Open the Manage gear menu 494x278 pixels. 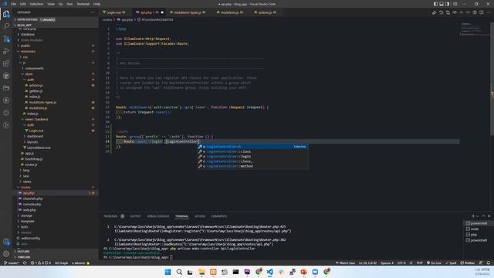click(6, 254)
